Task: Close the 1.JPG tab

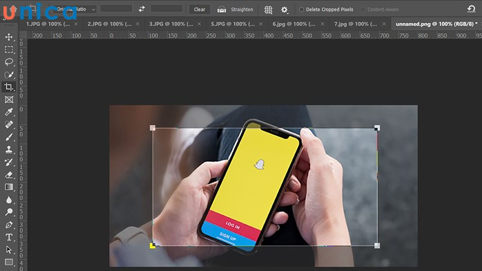Action: (76, 24)
